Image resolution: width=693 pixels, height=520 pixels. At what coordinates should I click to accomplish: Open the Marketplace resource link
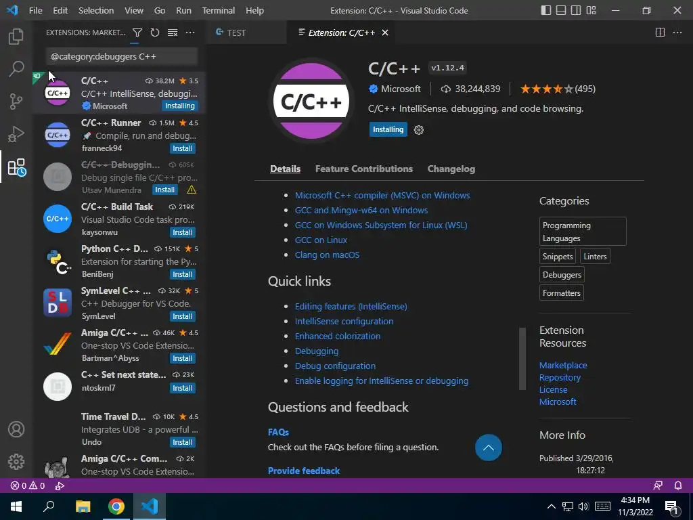(563, 365)
